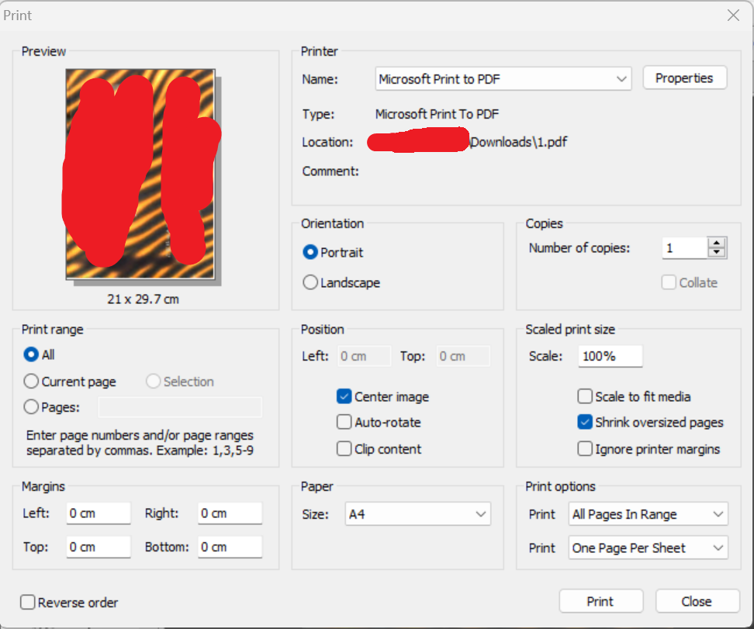Click the Left margin field

(x=99, y=513)
